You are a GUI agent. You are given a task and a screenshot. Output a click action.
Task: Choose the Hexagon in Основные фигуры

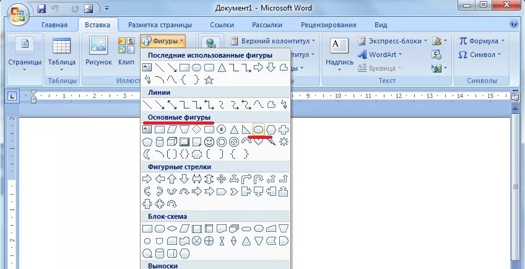click(x=271, y=130)
